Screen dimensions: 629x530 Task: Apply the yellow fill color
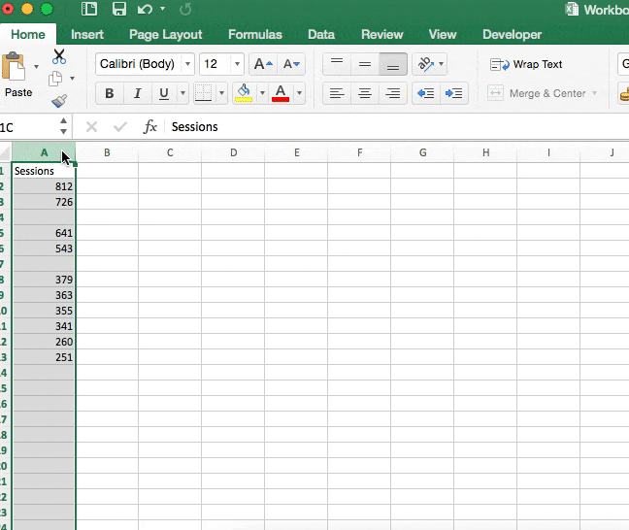(x=244, y=93)
